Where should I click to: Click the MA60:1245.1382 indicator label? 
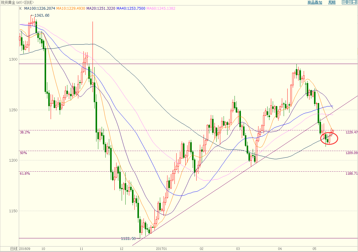coord(161,8)
